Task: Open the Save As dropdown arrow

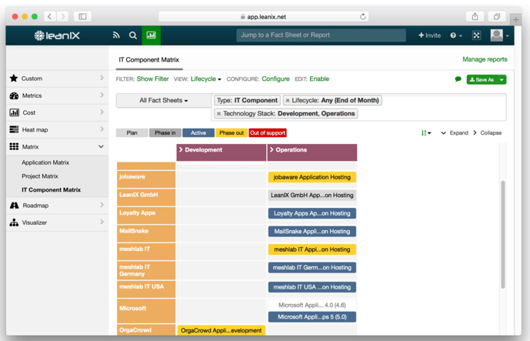Action: click(502, 79)
